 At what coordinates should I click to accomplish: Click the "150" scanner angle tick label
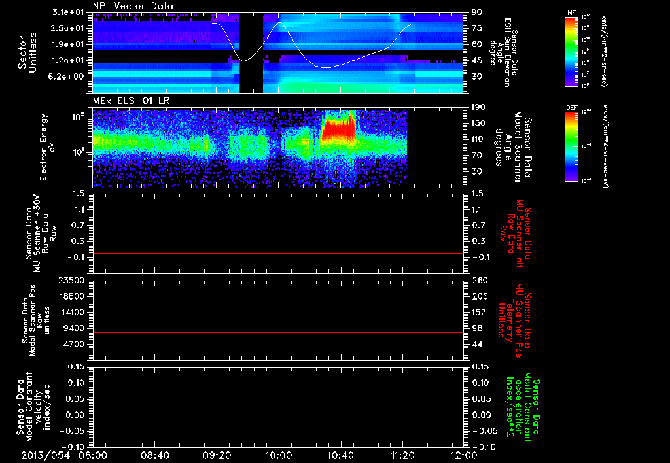coord(478,124)
